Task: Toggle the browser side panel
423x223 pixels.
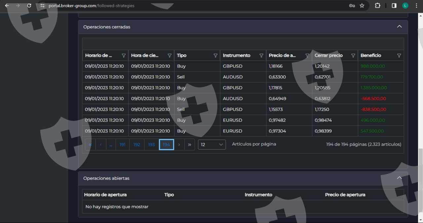Action: pyautogui.click(x=394, y=6)
